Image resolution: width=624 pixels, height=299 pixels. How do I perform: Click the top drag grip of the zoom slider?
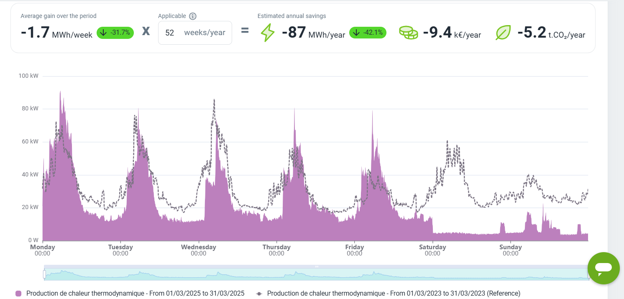coord(317,266)
